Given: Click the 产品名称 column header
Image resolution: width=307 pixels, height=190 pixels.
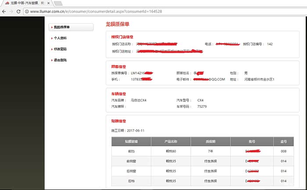Looking at the screenshot, I should tap(171, 142).
